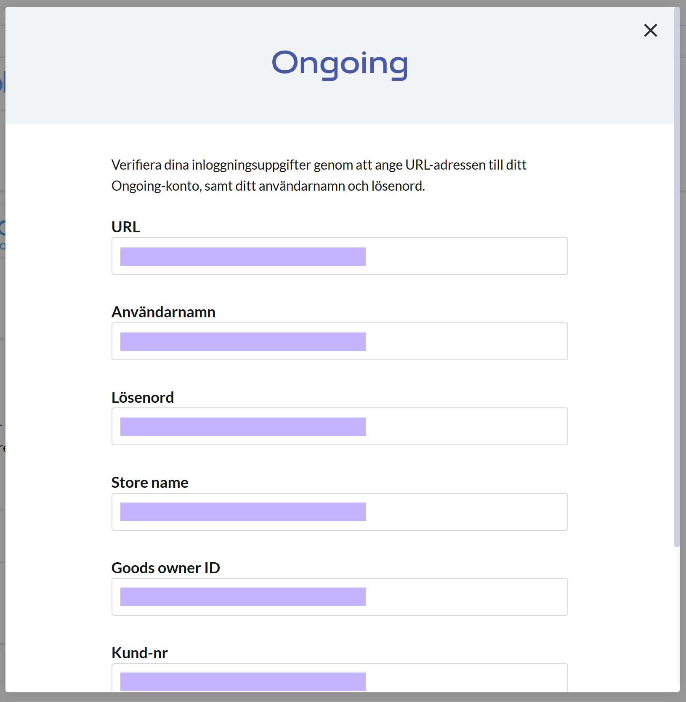This screenshot has height=702, width=686.
Task: Click the Lösenord field label
Action: tap(143, 397)
